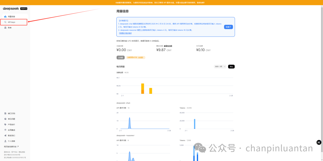Click the 浙ICP备 footer registration link
The width and height of the screenshot is (323, 161).
(x=12, y=155)
